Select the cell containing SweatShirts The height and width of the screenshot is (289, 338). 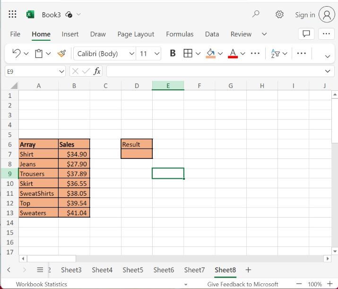(38, 193)
